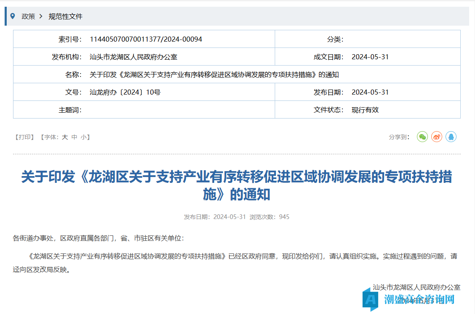Set font size to 小
This screenshot has width=475, height=314.
coord(84,137)
